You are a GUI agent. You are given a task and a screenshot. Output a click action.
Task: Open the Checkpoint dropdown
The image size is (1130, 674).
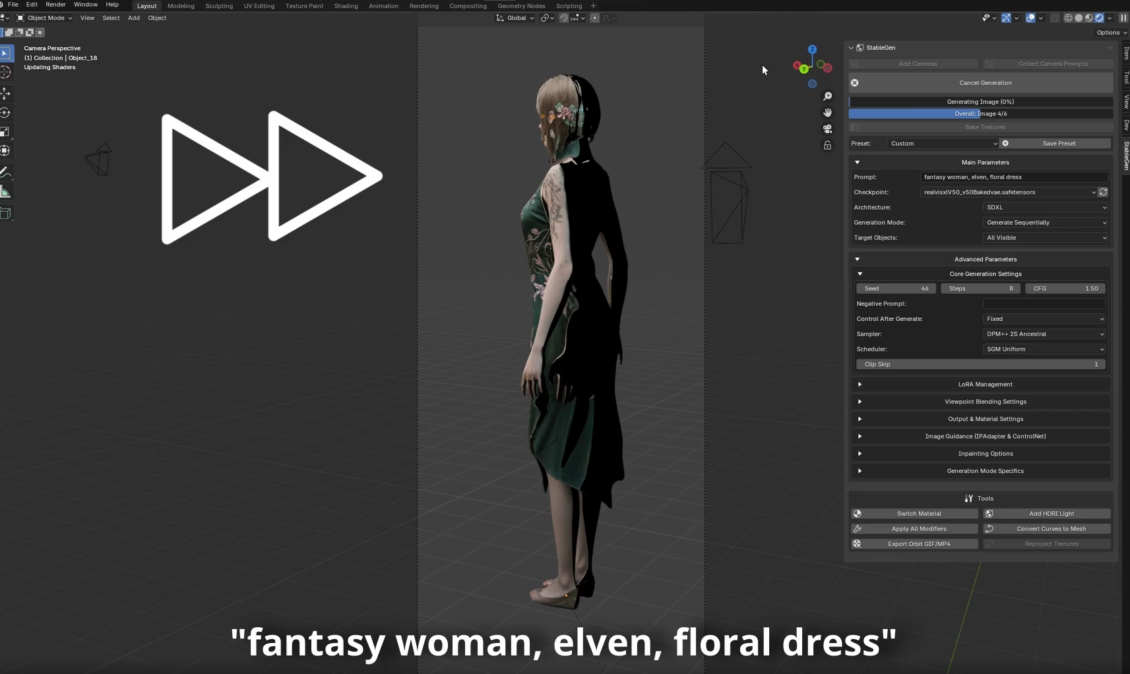click(1008, 192)
